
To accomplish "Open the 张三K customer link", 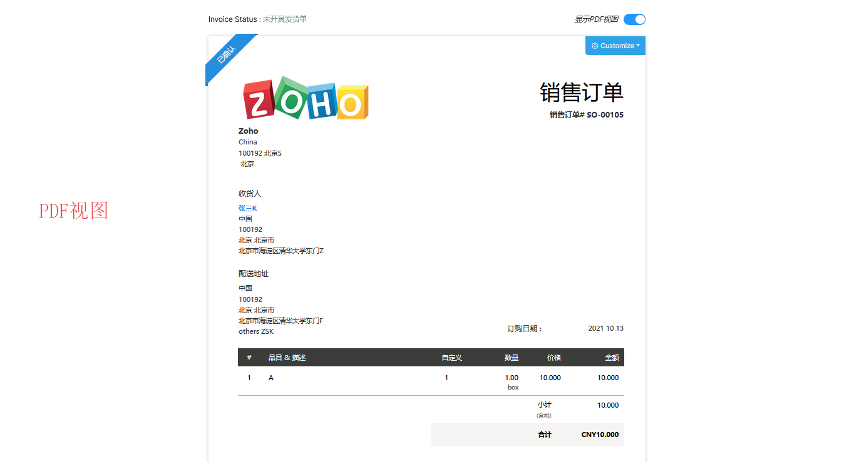I will coord(247,208).
